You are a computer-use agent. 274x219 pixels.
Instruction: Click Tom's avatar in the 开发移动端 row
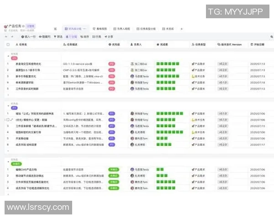[132, 139]
